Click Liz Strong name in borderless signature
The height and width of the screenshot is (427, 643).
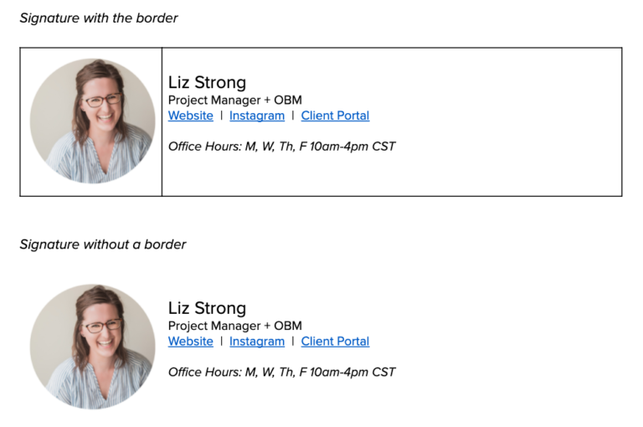click(207, 307)
